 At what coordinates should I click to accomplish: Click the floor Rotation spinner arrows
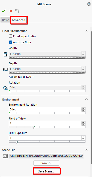(x=83, y=87)
